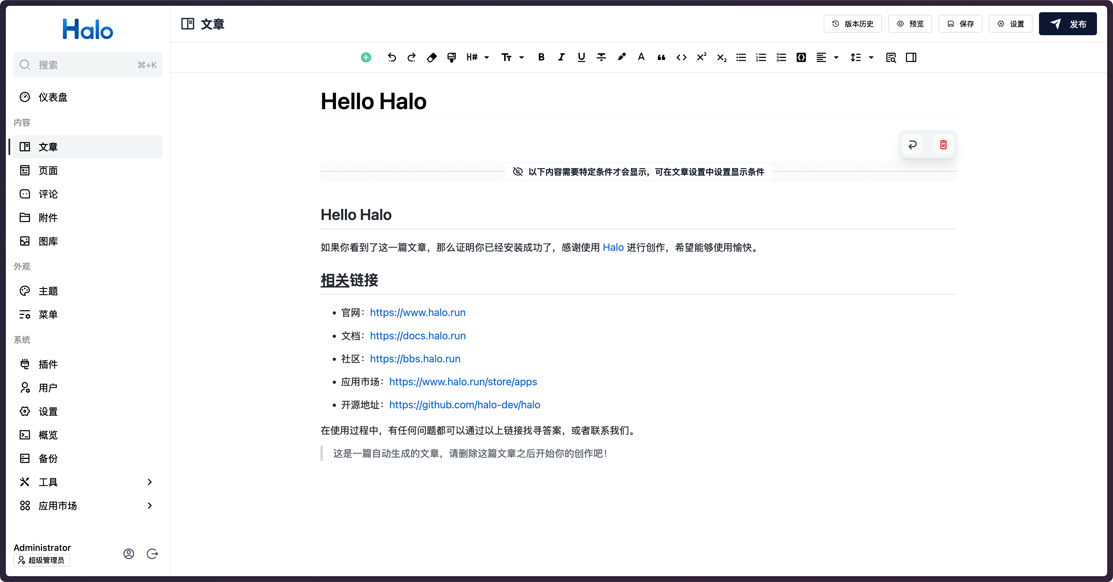
Task: Expand the App Store (应用市场) submenu
Action: click(x=88, y=506)
